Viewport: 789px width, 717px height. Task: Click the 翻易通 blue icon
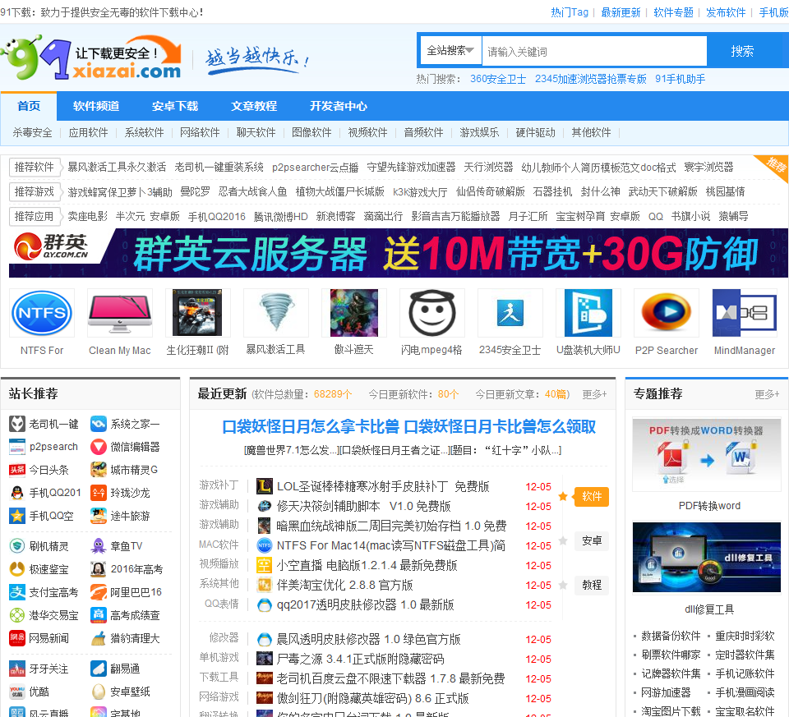click(x=99, y=669)
